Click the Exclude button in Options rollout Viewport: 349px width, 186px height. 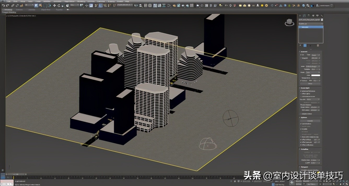pyautogui.click(x=310, y=121)
